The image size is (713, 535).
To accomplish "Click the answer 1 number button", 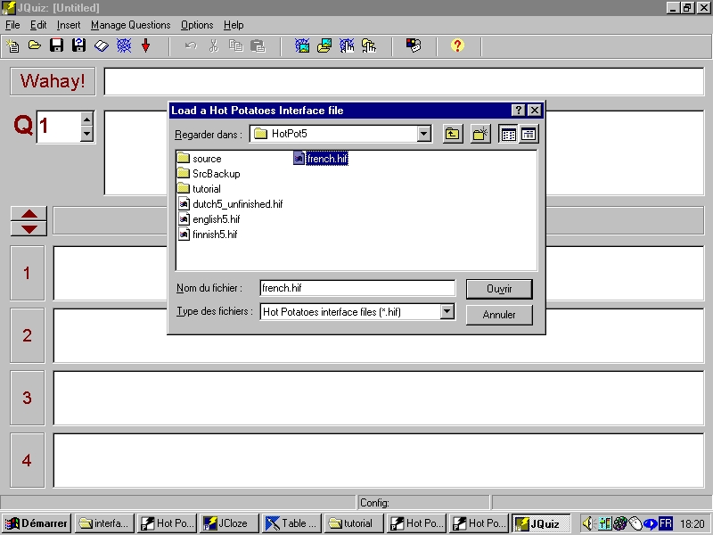I will click(x=28, y=273).
